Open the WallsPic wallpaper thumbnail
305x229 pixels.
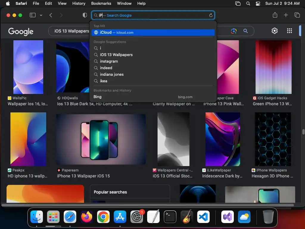[28, 67]
